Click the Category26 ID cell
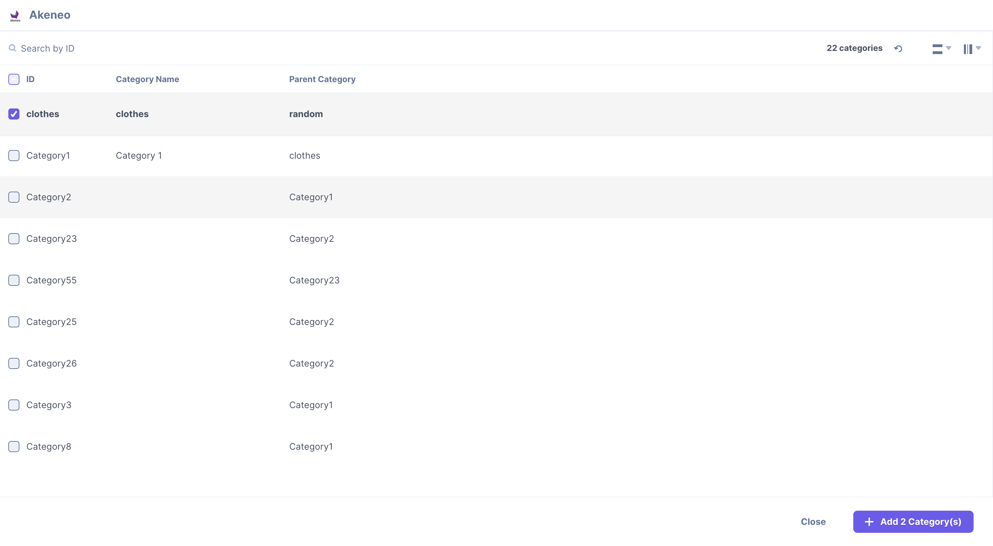Viewport: 993px width, 546px height. pyautogui.click(x=52, y=363)
